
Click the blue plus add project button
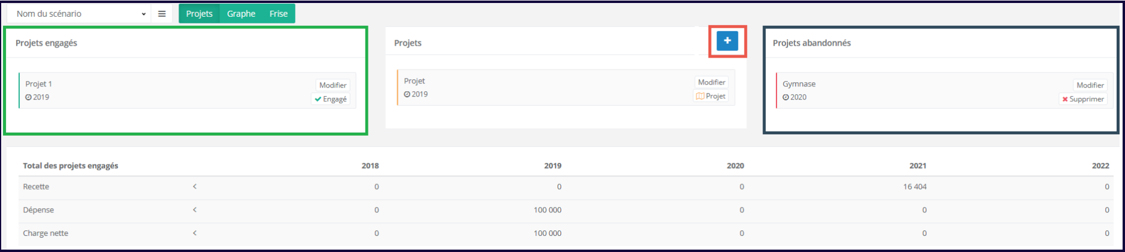[727, 41]
